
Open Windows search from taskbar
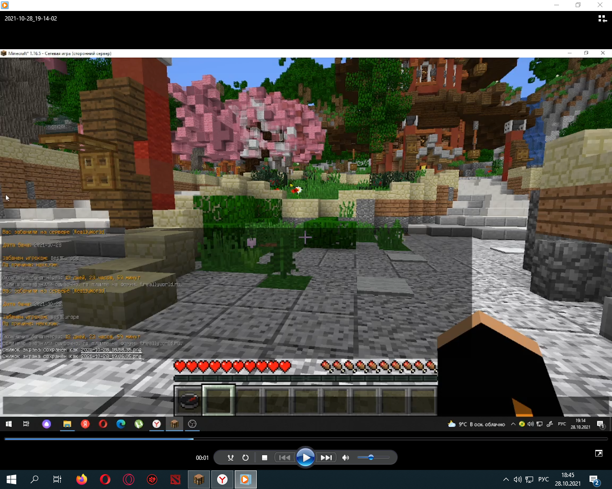click(34, 479)
